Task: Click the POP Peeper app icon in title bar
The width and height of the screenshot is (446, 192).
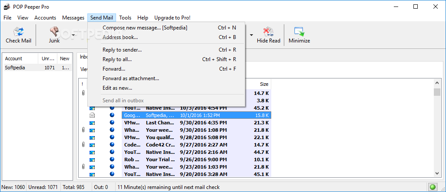Action: click(7, 7)
